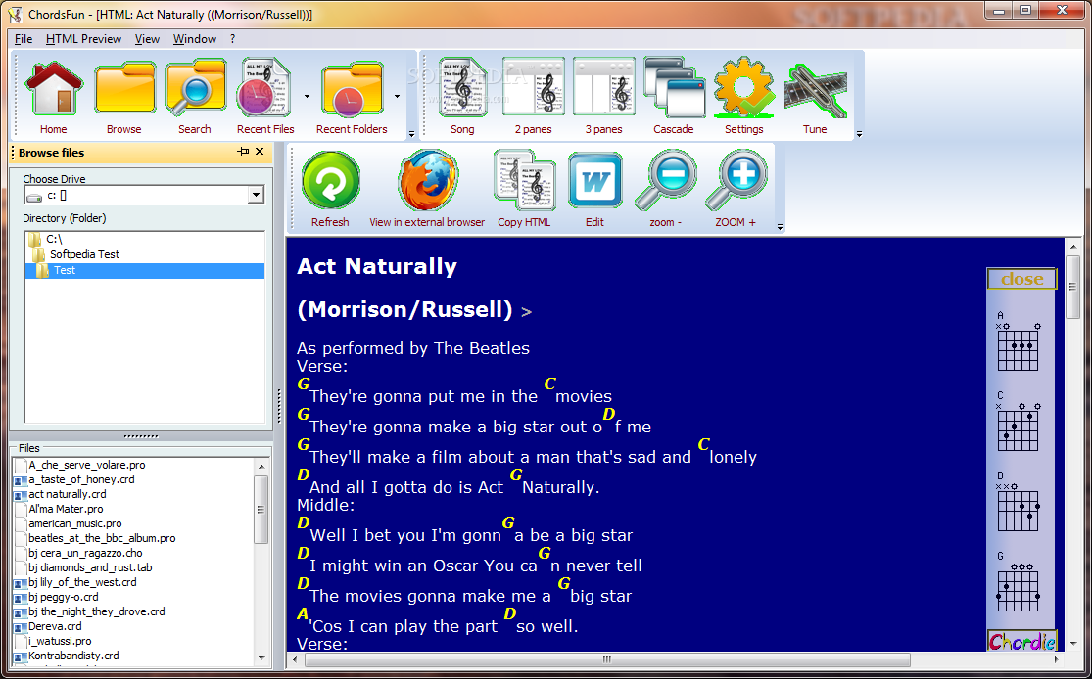Click the C chord diagram

tap(1018, 422)
